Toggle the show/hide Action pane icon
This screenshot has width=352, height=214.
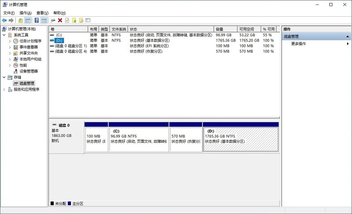pyautogui.click(x=44, y=20)
